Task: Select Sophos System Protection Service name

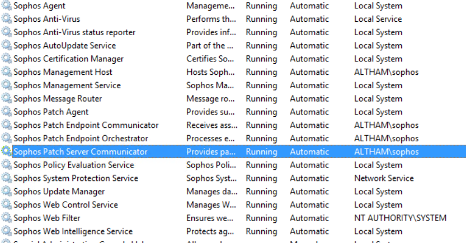Action: tap(76, 178)
